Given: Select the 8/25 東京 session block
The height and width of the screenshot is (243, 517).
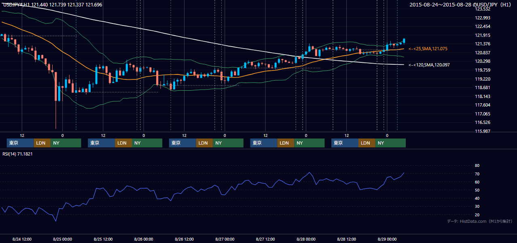Looking at the screenshot, I should tap(102, 143).
